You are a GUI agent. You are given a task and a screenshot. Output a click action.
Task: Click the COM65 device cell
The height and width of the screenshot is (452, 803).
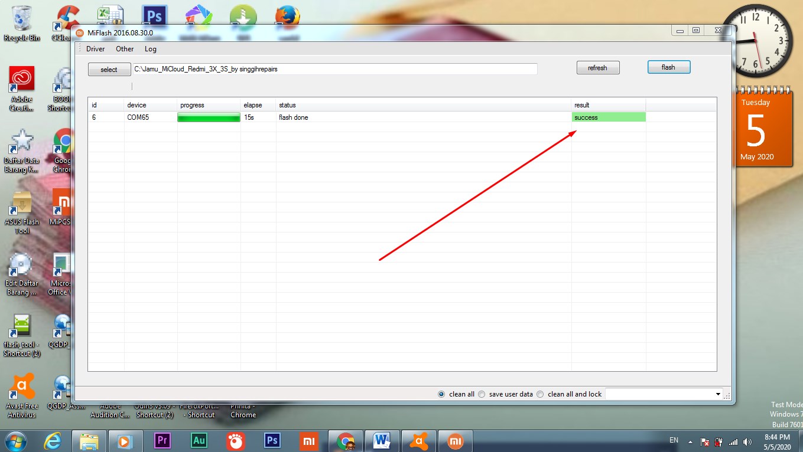[150, 117]
